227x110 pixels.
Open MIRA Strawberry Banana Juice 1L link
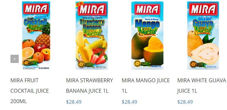click(x=90, y=86)
